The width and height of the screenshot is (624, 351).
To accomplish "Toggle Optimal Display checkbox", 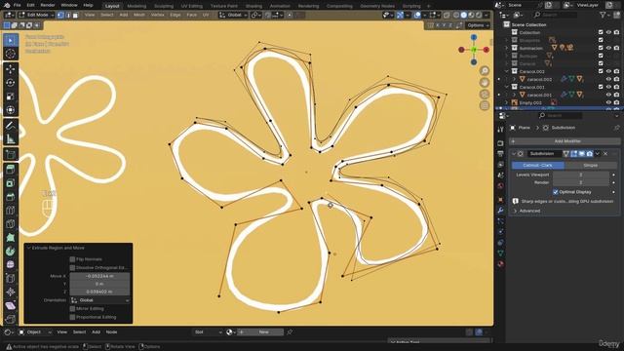I will pyautogui.click(x=556, y=192).
